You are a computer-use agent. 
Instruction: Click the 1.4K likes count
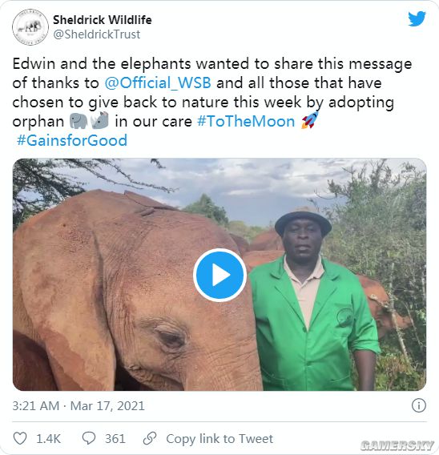pos(48,438)
